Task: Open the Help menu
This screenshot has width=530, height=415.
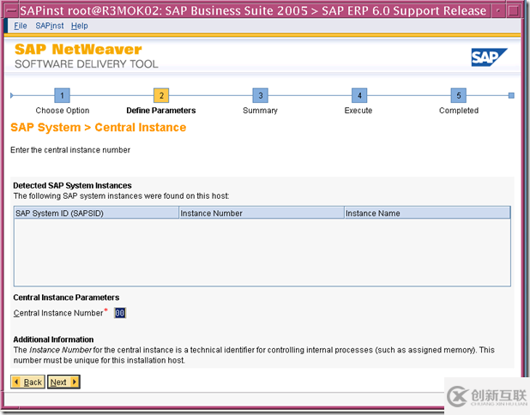Action: (80, 26)
